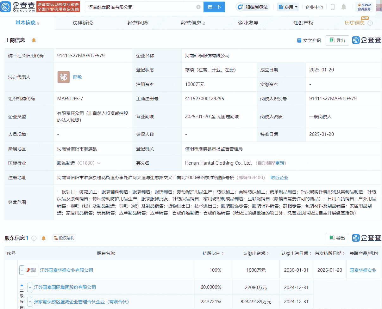Image resolution: width=382 pixels, height=309 pixels.
Task: Click the 企查查 logo icon in header
Action: [6, 7]
